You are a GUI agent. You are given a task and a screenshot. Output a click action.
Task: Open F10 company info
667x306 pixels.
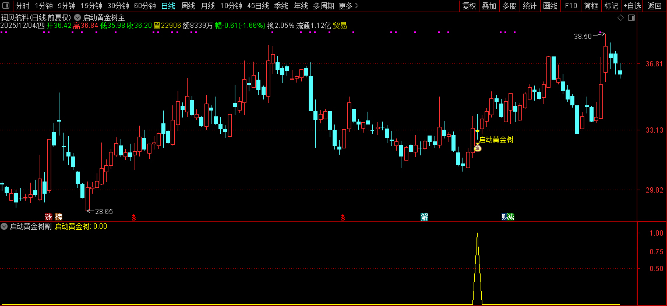[x=571, y=6]
